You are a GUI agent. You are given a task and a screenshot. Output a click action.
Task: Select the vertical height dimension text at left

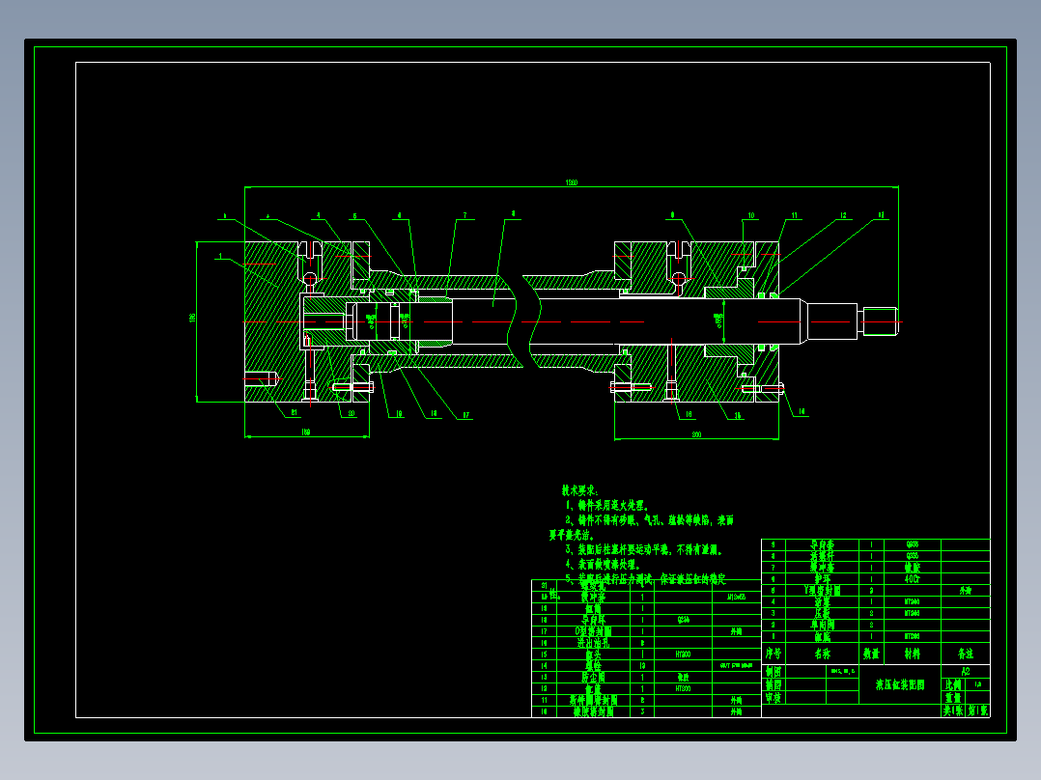coord(192,318)
